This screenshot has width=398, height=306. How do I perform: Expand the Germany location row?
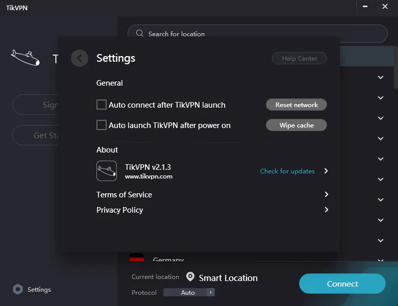[x=381, y=260]
